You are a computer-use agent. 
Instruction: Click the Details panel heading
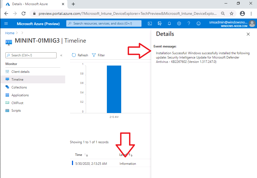165,34
